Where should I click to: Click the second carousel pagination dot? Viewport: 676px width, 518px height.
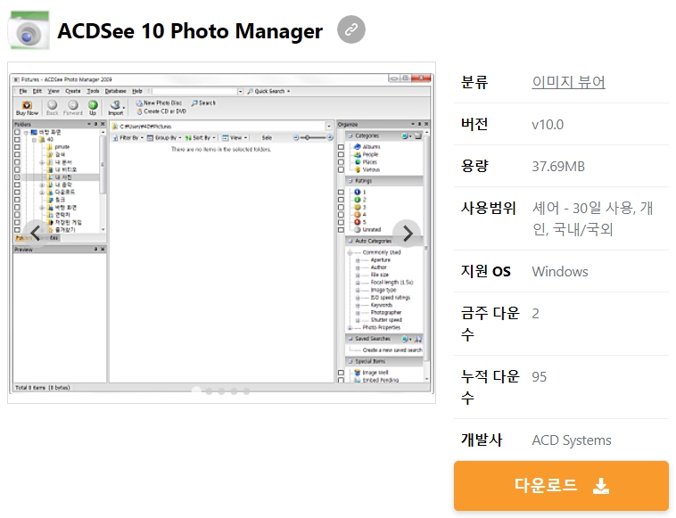[x=209, y=391]
